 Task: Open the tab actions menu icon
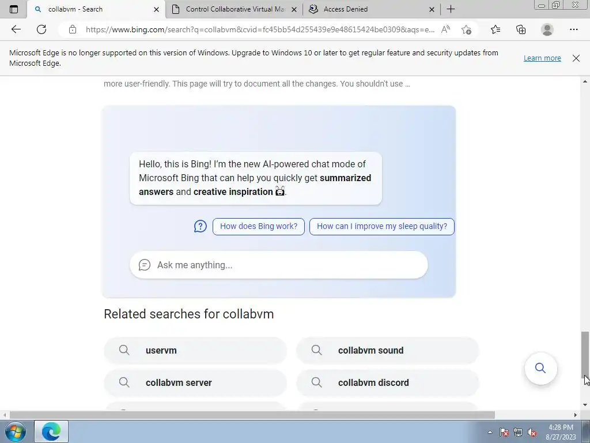pos(14,9)
